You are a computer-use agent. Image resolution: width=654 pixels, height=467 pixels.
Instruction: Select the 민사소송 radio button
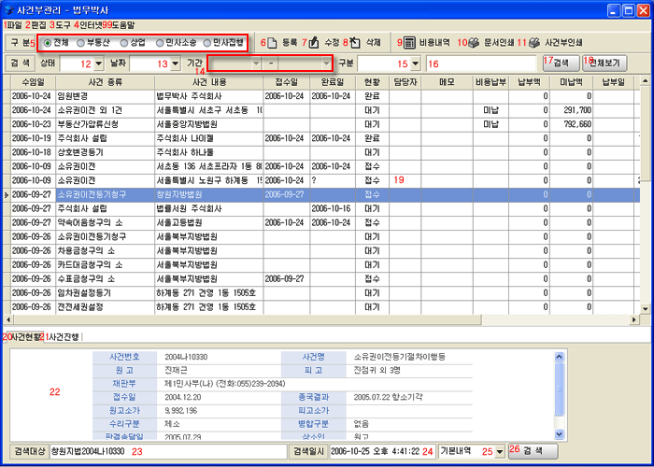161,43
